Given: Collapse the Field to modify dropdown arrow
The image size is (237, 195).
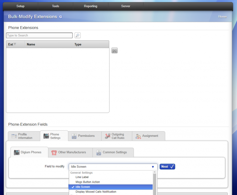Looking at the screenshot, I should 153,167.
